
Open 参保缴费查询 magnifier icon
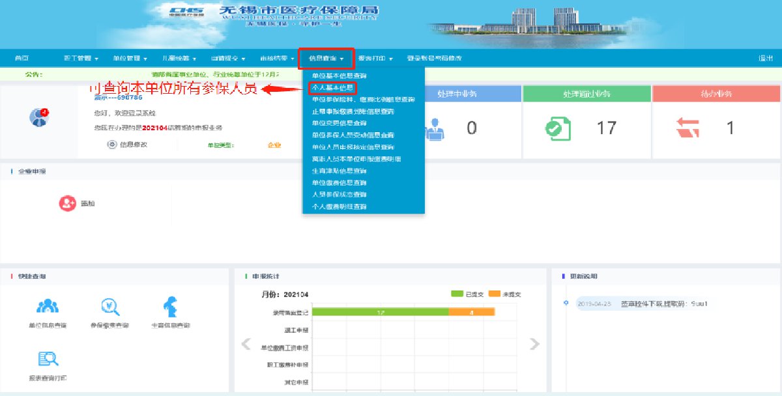[x=109, y=306]
